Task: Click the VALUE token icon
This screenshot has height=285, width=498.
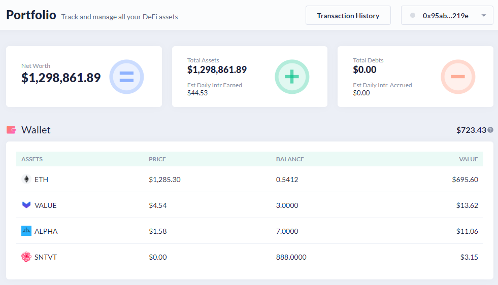Action: pos(26,205)
